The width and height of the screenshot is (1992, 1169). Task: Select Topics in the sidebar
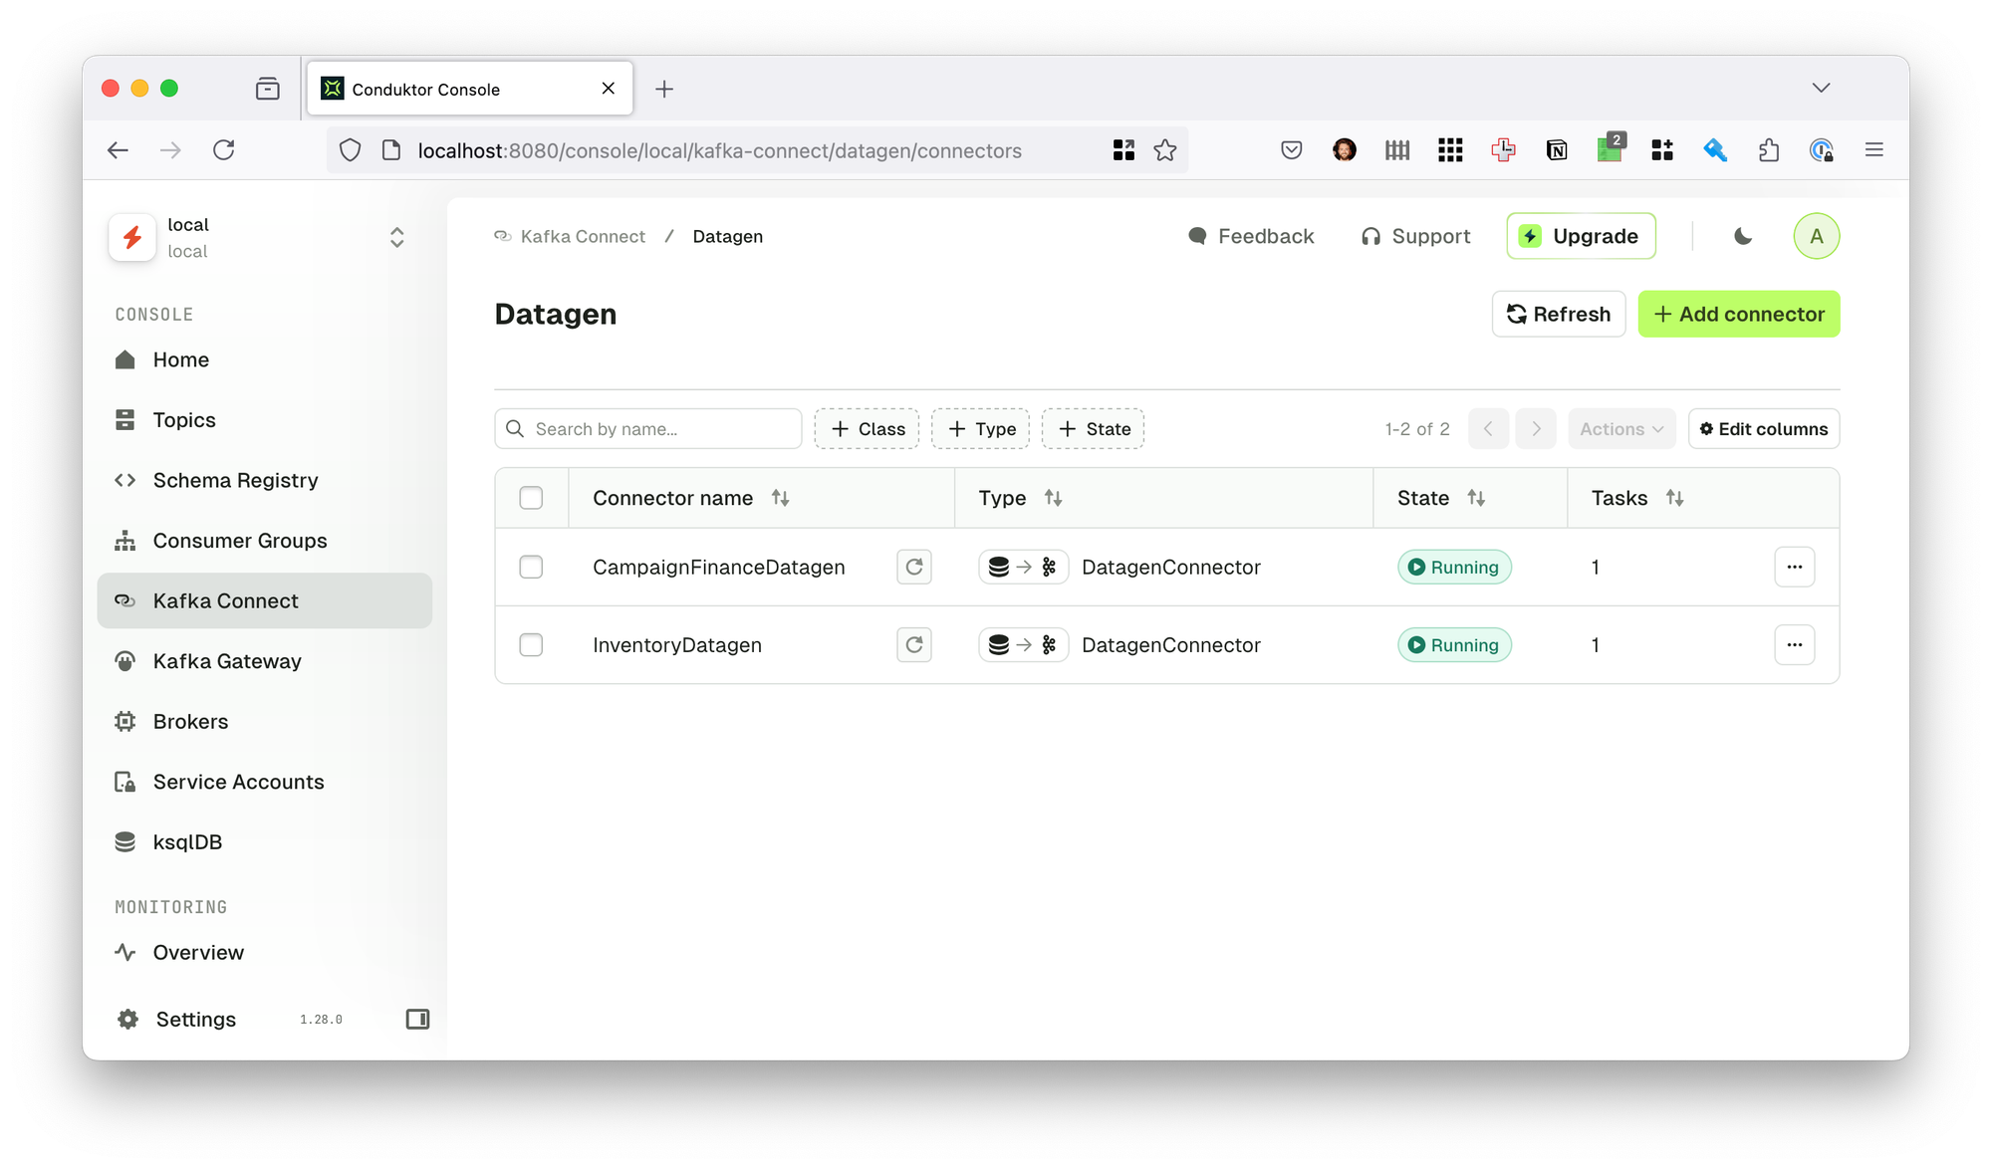coord(185,419)
